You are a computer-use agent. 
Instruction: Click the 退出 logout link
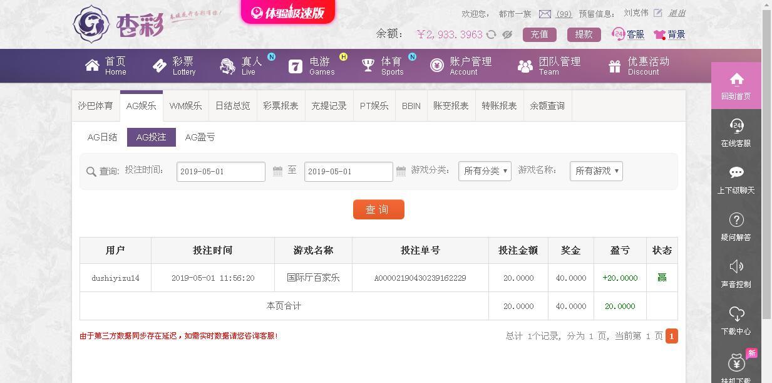(678, 14)
